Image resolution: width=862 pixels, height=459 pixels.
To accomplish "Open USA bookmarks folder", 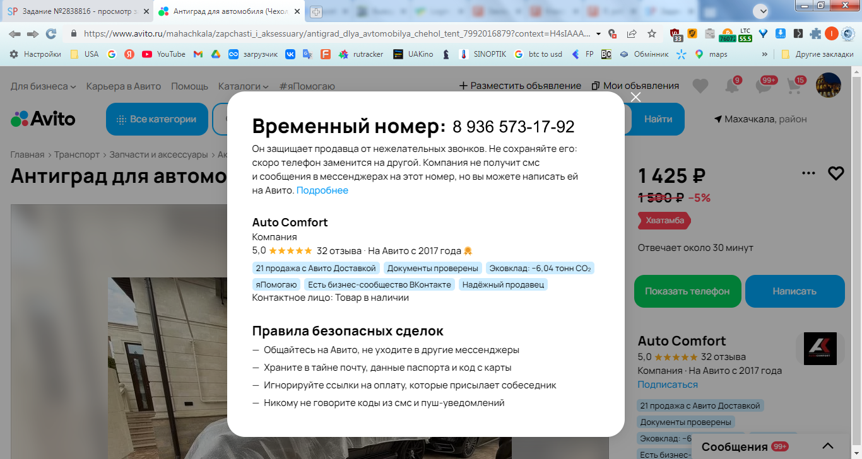I will tap(85, 54).
